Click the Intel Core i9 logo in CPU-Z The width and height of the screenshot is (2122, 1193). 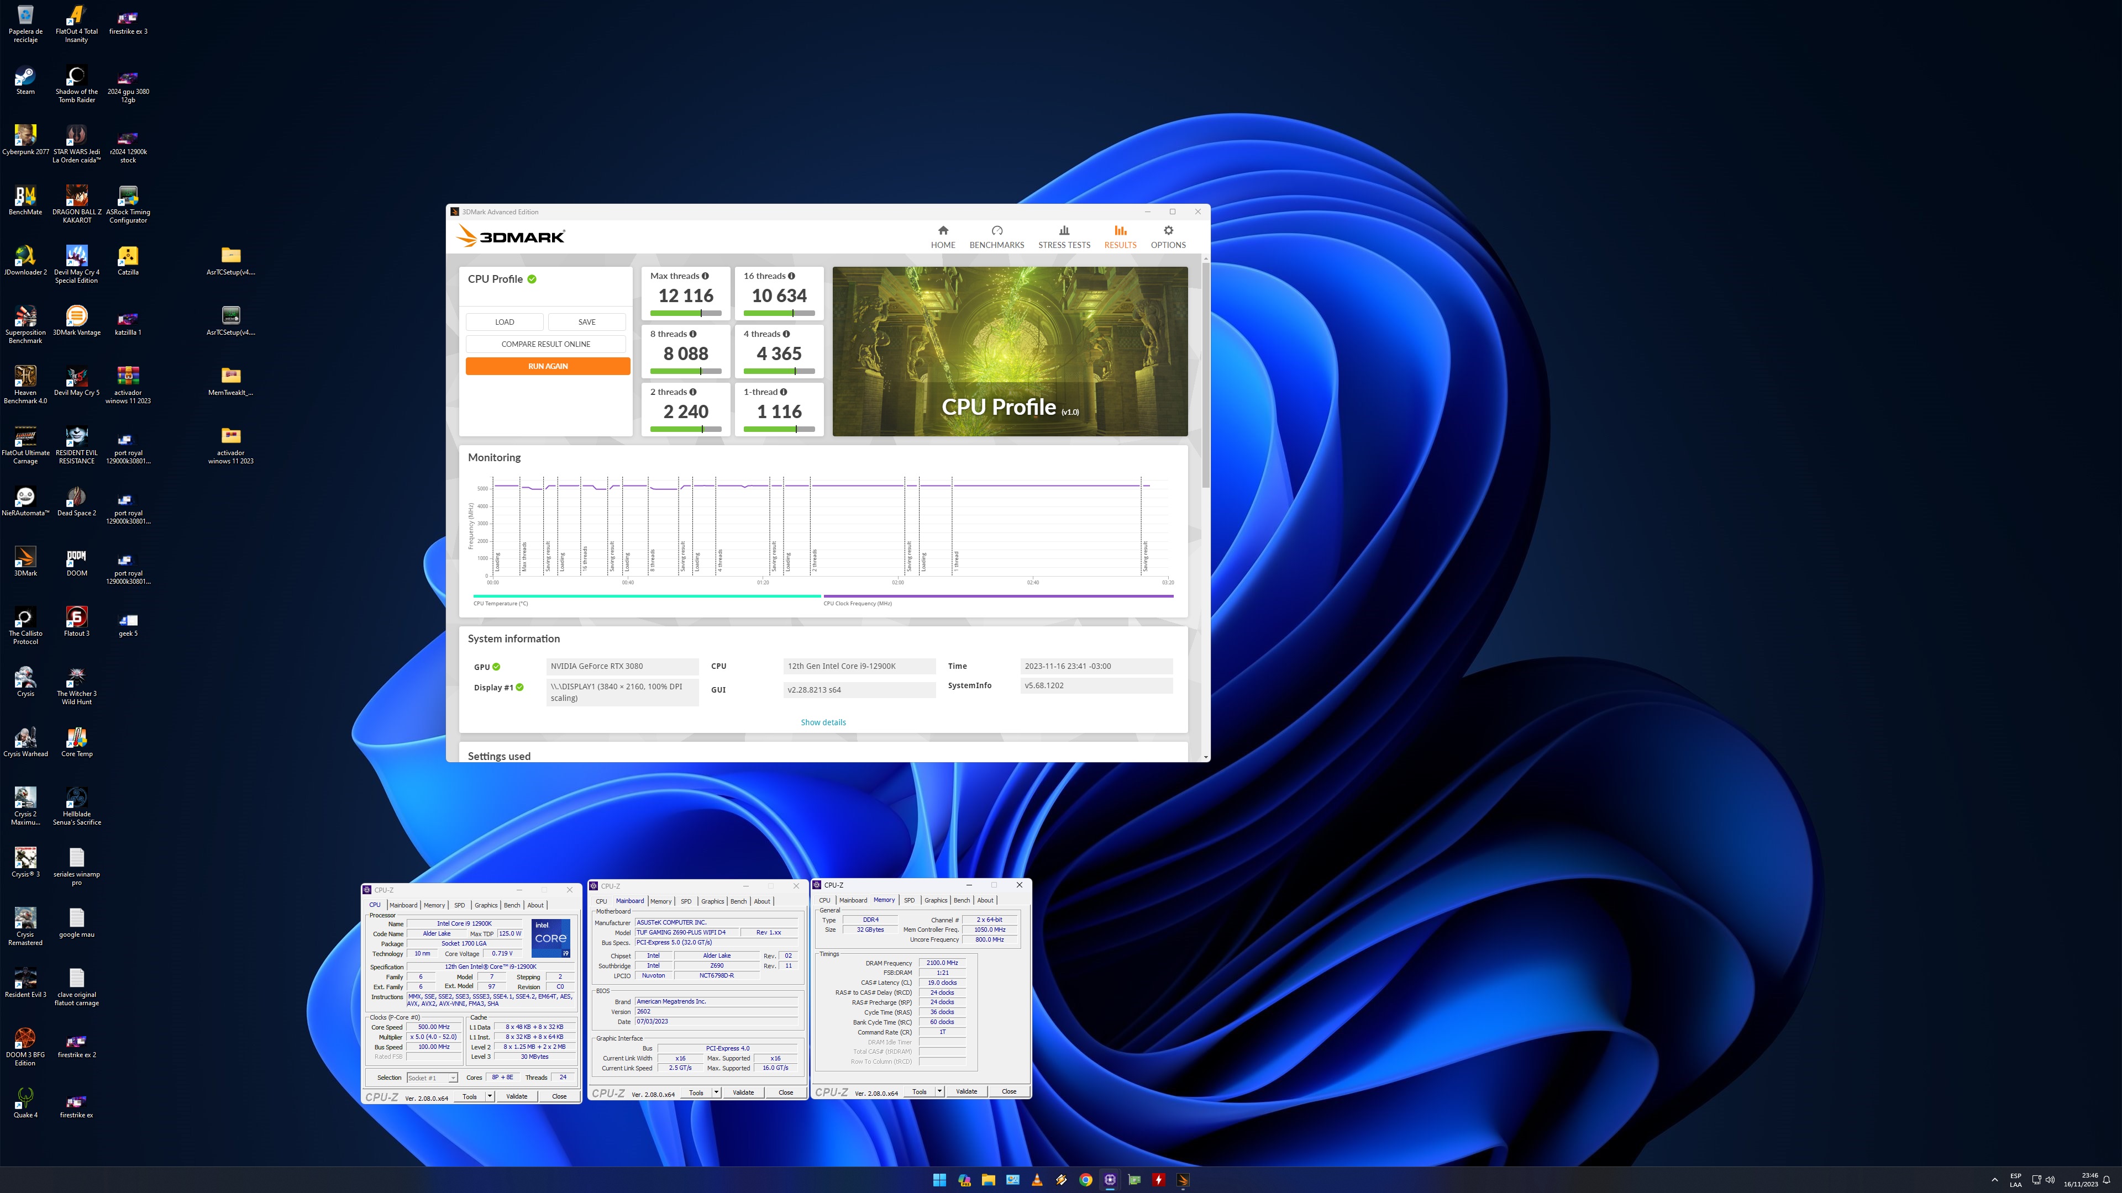click(550, 938)
